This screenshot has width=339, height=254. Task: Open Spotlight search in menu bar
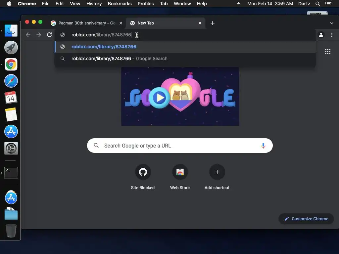pos(317,4)
